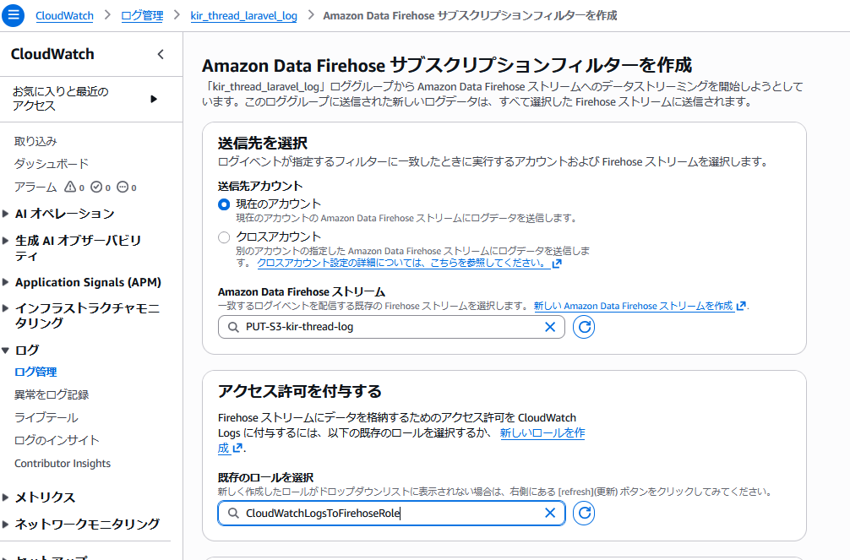Refresh the Firehose stream list

pos(584,327)
